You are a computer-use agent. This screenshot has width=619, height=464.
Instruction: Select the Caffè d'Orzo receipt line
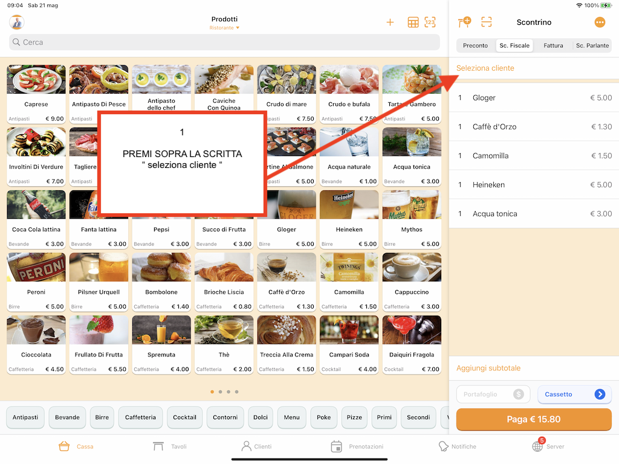[x=534, y=127]
